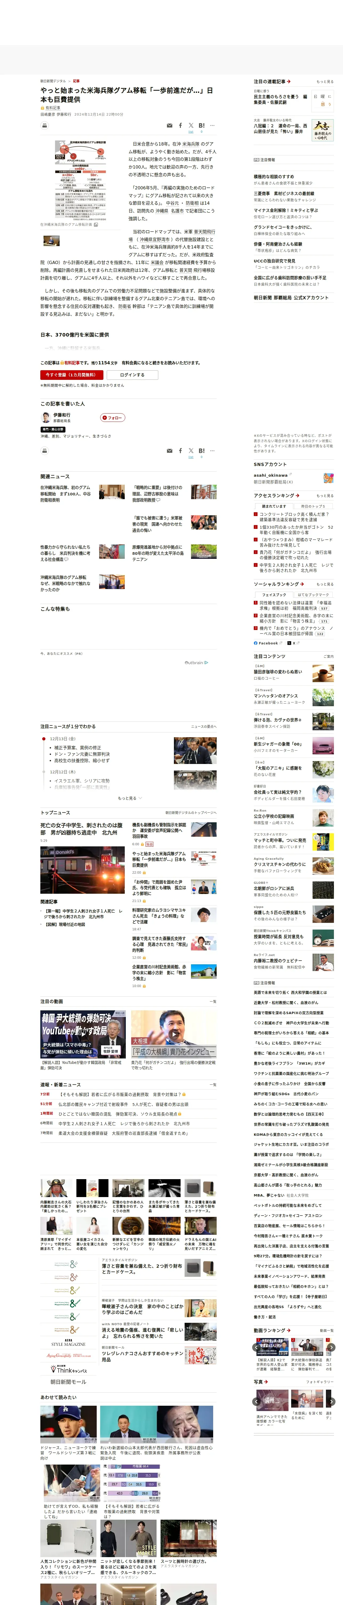This screenshot has width=343, height=1605.
Task: Click the Hatena B! bookmark icon at the article top
Action: [202, 125]
